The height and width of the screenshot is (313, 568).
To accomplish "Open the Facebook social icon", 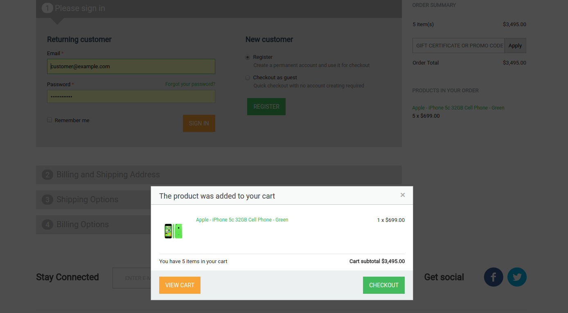I will 494,277.
